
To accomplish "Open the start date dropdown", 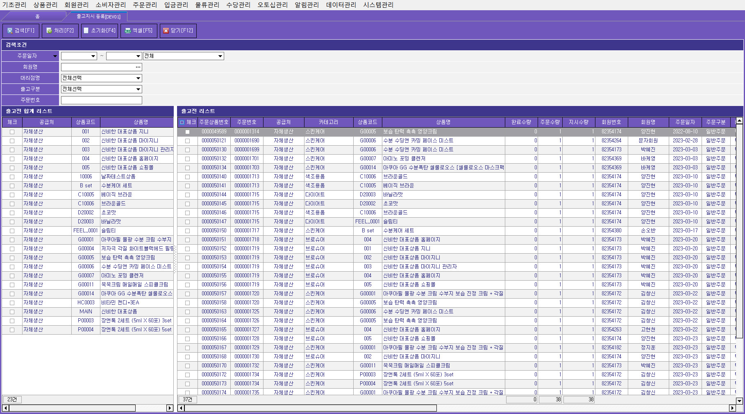I will (x=93, y=56).
